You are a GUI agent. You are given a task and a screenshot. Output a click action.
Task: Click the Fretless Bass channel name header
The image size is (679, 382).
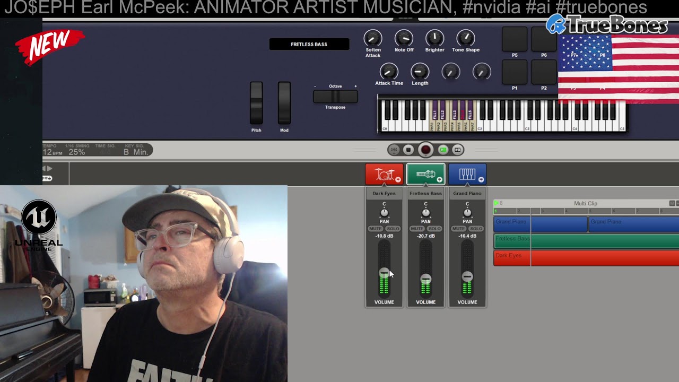click(425, 194)
